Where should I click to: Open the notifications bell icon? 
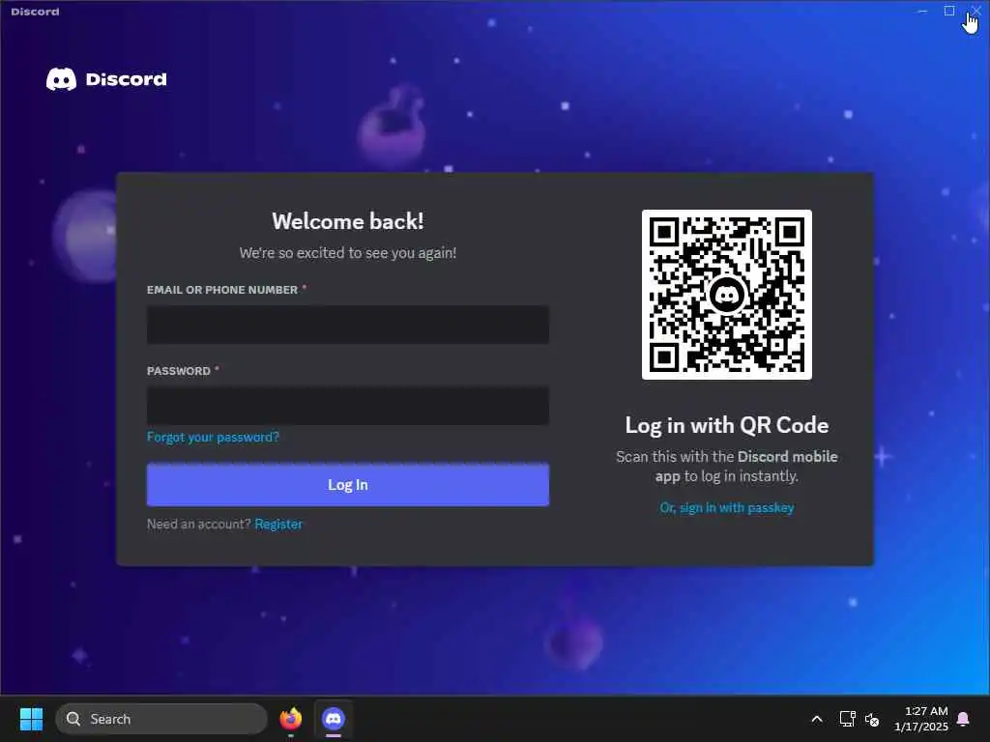pyautogui.click(x=963, y=719)
